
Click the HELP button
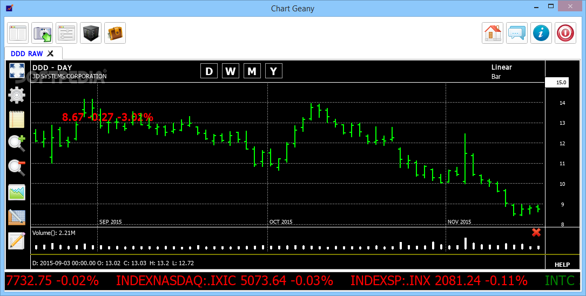[x=562, y=265]
